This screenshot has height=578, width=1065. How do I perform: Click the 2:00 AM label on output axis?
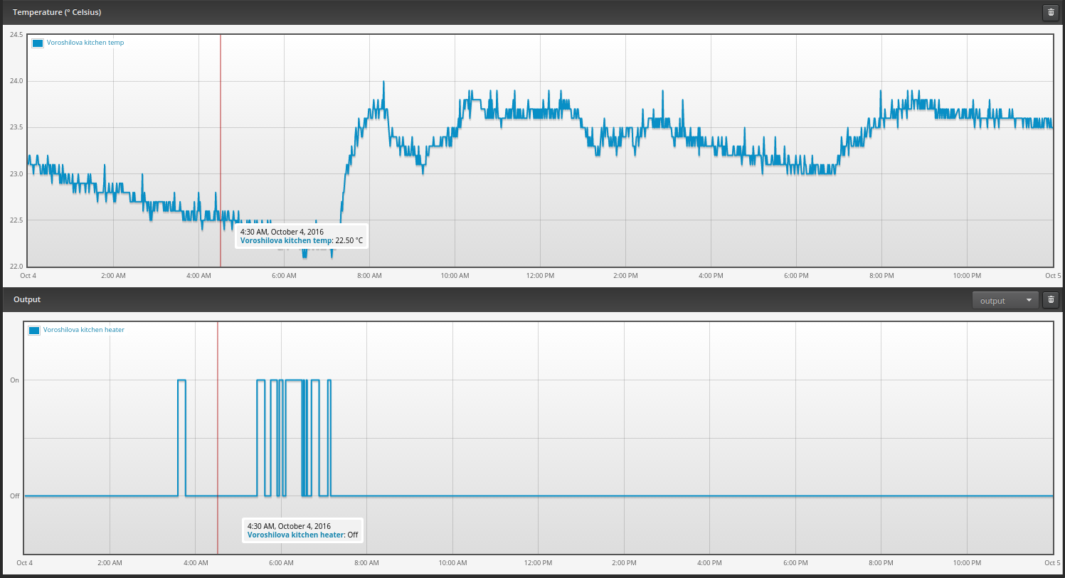pos(110,563)
